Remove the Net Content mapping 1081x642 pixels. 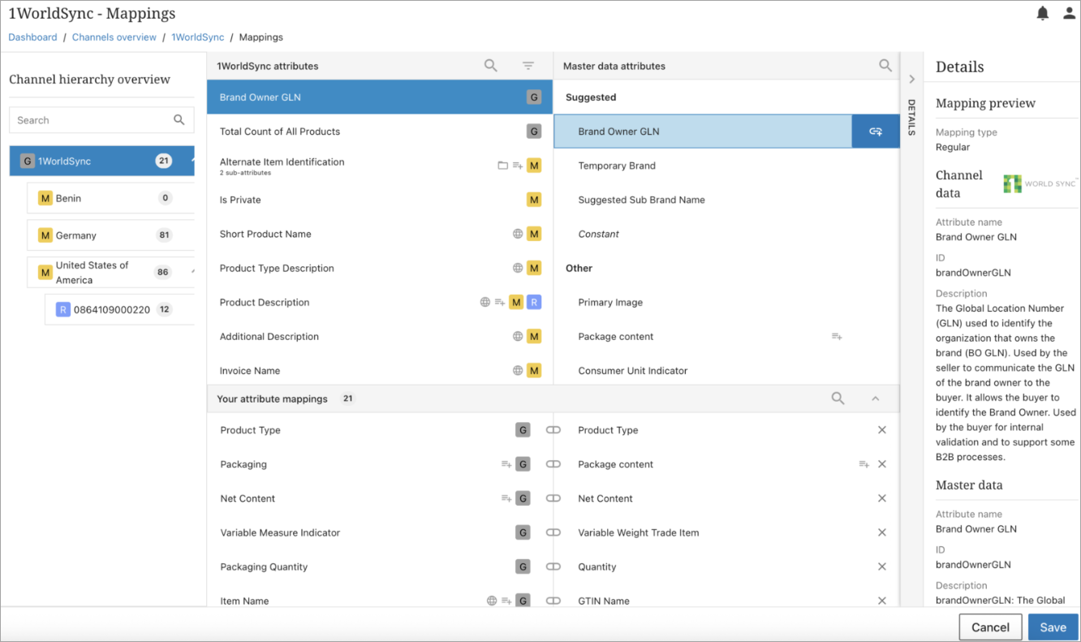coord(882,498)
